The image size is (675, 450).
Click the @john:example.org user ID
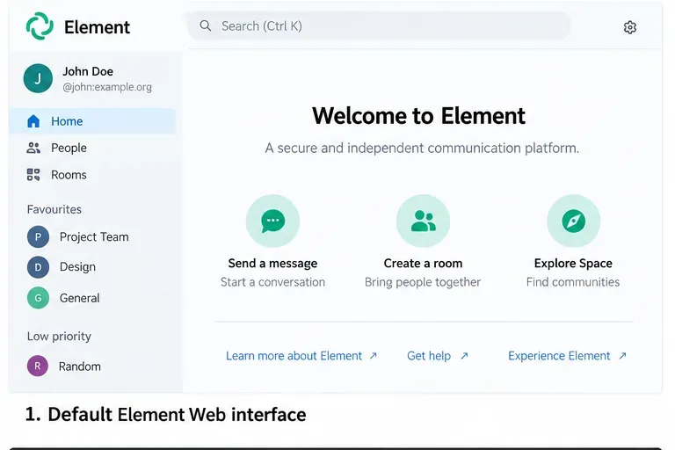[x=107, y=87]
